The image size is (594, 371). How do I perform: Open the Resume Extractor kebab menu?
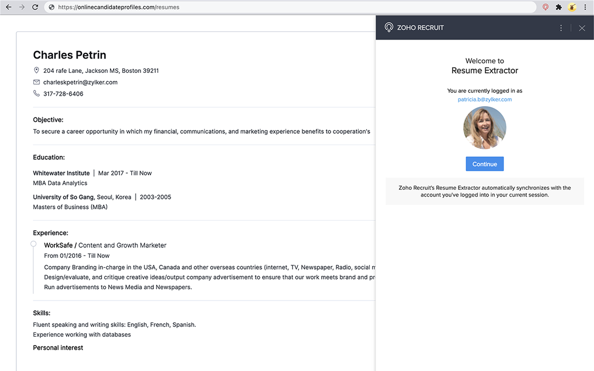561,28
